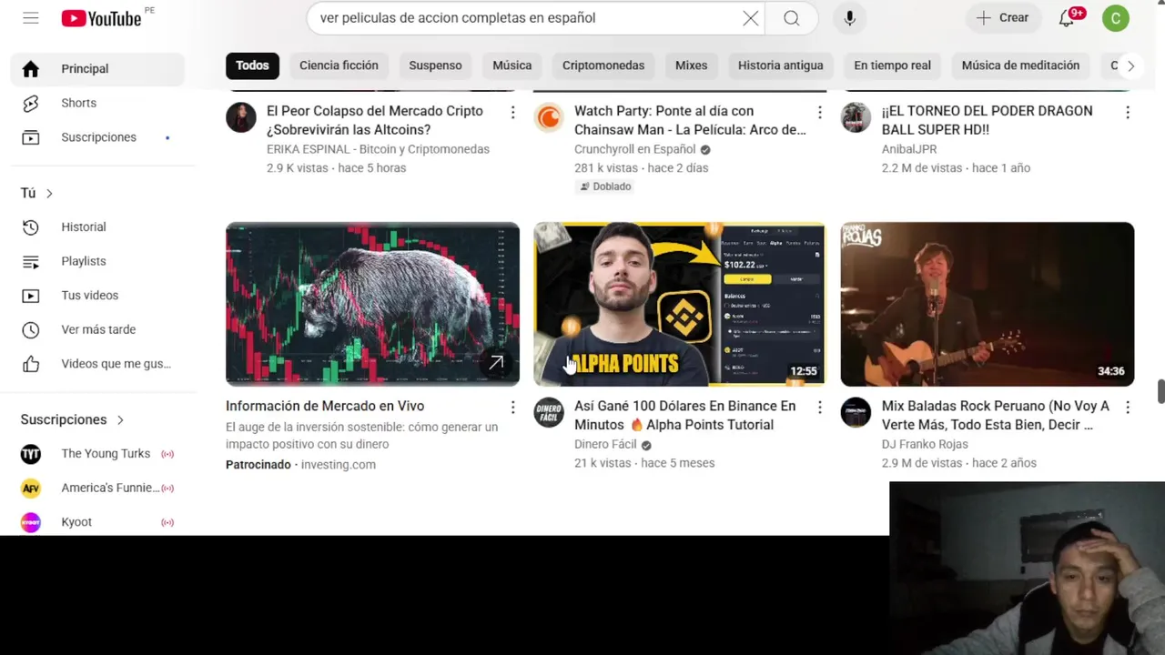Select the Suspenso filter chip
The height and width of the screenshot is (655, 1165).
(435, 65)
